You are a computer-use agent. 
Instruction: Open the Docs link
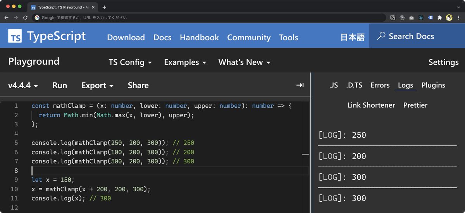162,37
